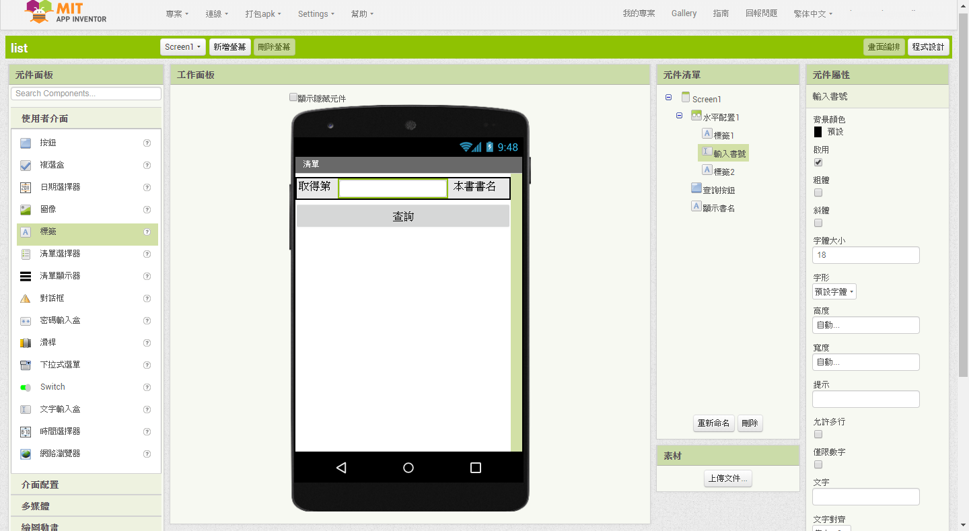The width and height of the screenshot is (969, 531).
Task: Switch to 畫面編排 designer view
Action: pyautogui.click(x=884, y=47)
